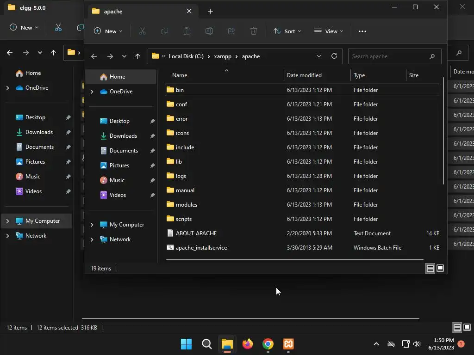Image resolution: width=474 pixels, height=355 pixels.
Task: Open the View dropdown
Action: [329, 31]
